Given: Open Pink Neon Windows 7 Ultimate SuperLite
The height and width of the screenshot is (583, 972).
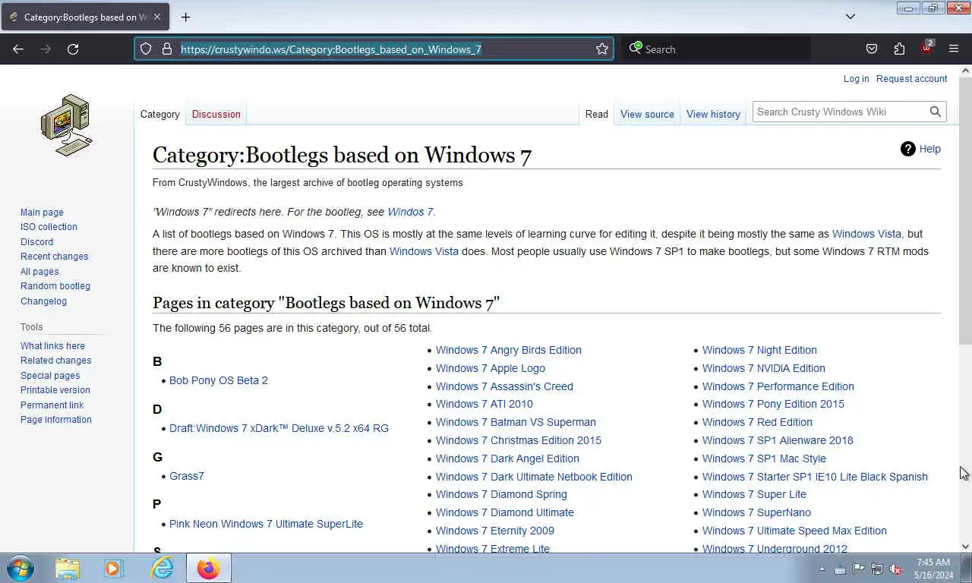Looking at the screenshot, I should [x=266, y=524].
